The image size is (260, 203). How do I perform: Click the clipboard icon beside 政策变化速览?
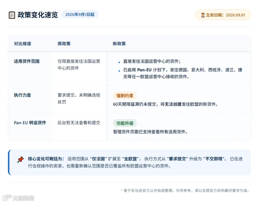tap(12, 15)
